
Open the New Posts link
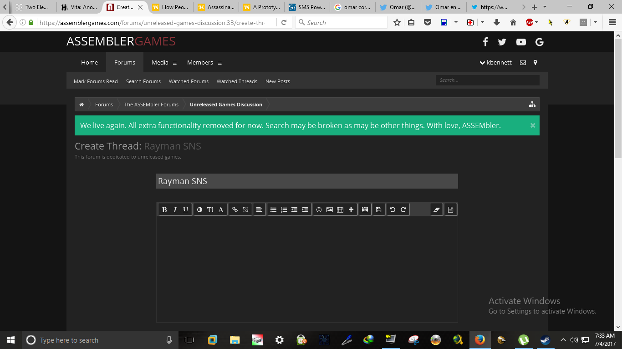[x=278, y=81]
